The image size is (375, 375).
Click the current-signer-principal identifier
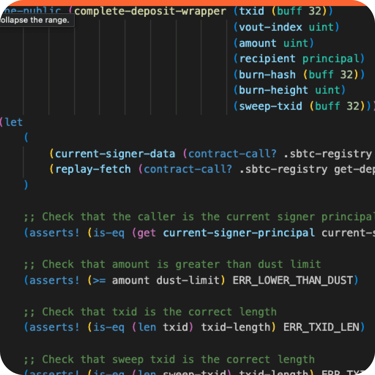(x=239, y=233)
